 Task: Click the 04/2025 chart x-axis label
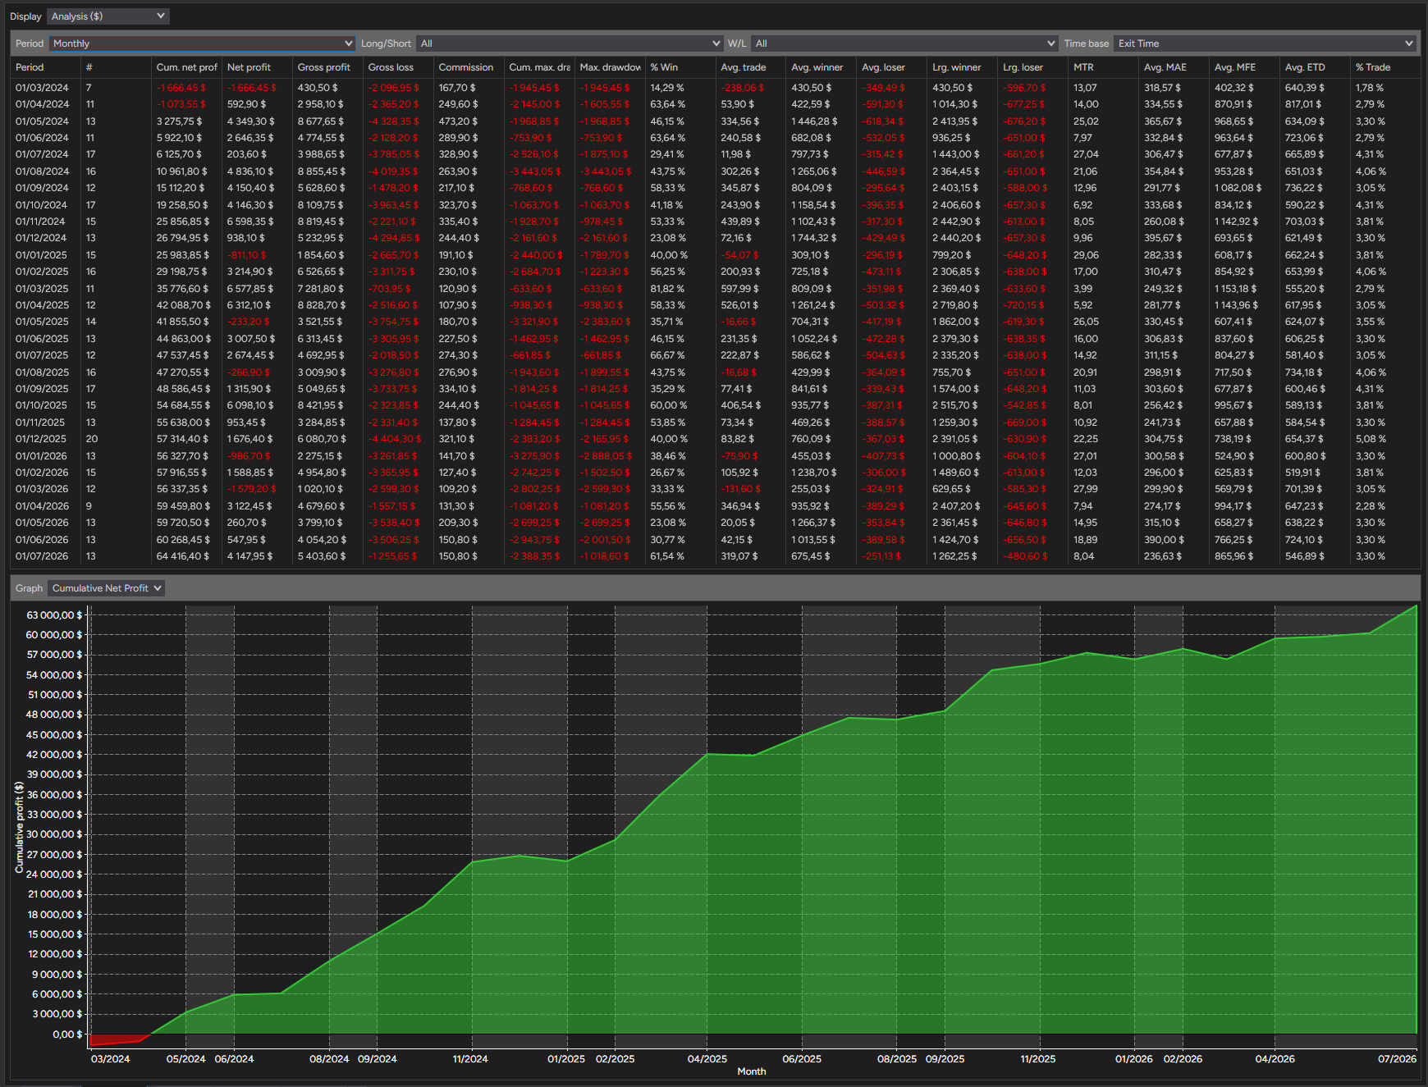pos(707,1059)
